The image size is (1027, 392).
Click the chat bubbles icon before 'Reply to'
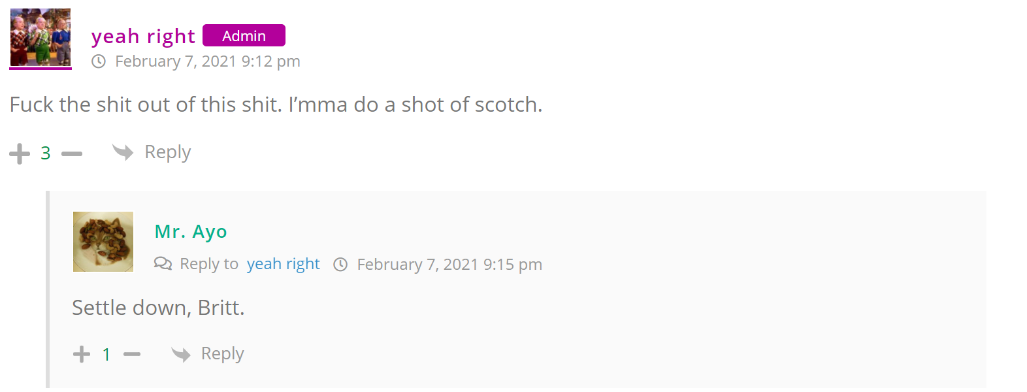coord(163,264)
